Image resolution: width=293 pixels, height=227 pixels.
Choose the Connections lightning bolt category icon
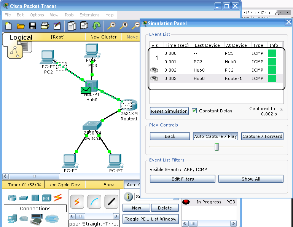(58, 198)
